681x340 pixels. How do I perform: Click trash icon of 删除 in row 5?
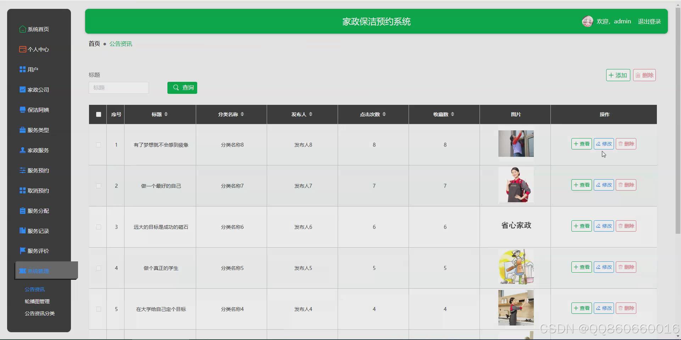[x=620, y=308]
